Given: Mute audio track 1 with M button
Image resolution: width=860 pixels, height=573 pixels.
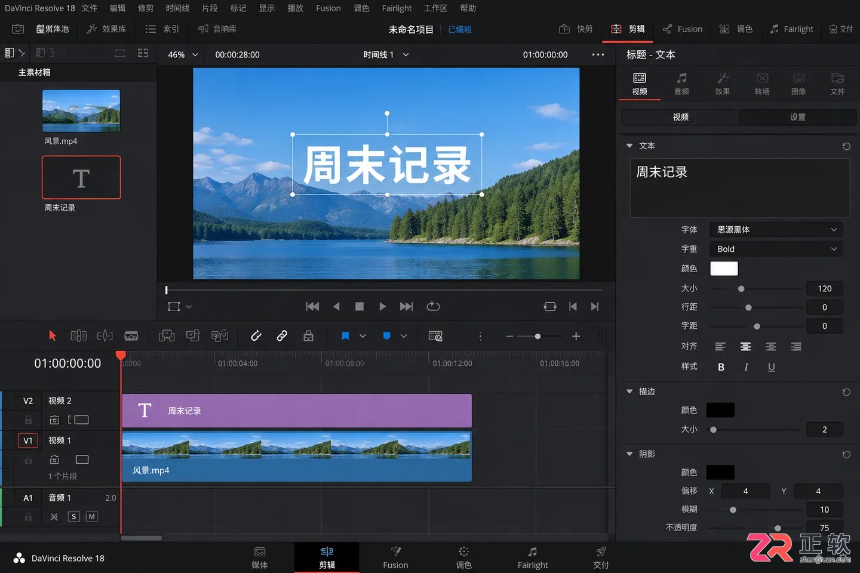Looking at the screenshot, I should pyautogui.click(x=91, y=517).
